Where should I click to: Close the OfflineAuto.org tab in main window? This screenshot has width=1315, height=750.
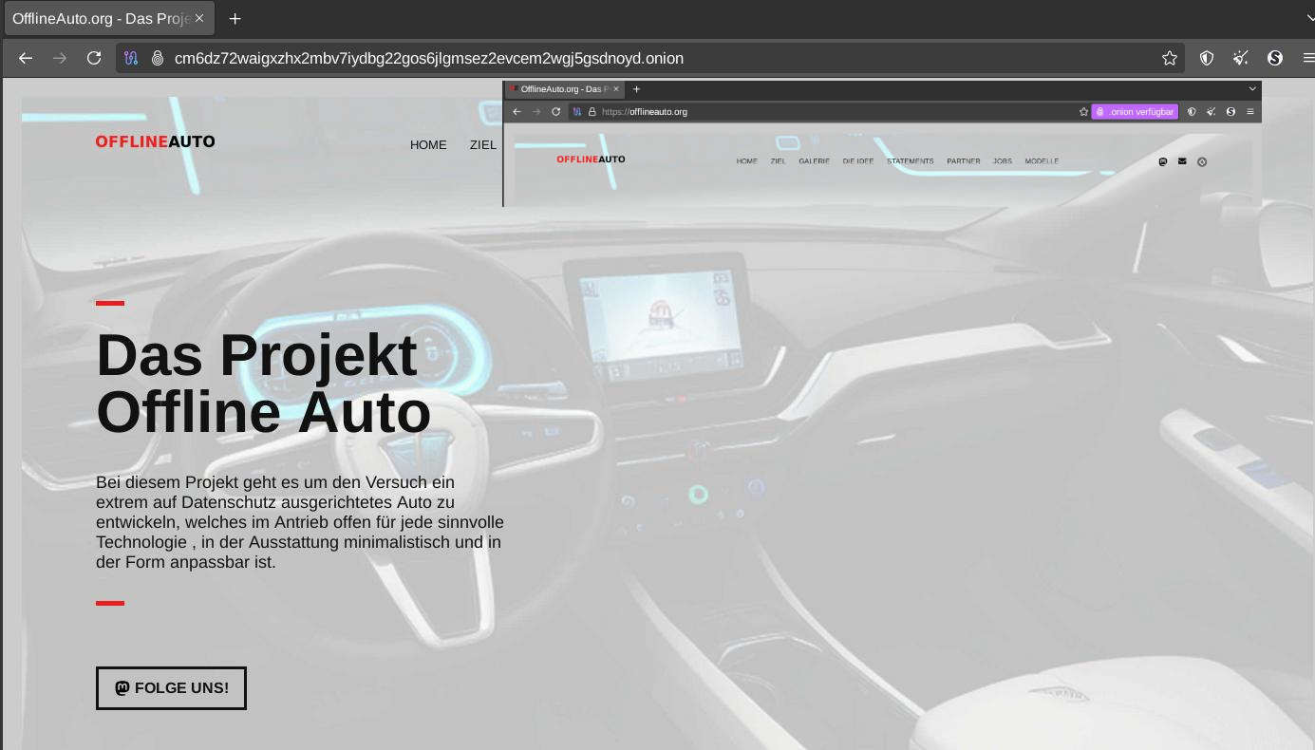pyautogui.click(x=199, y=18)
